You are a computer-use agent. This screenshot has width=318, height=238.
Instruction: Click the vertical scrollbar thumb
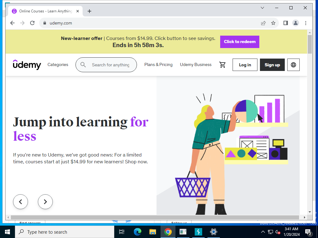click(310, 44)
